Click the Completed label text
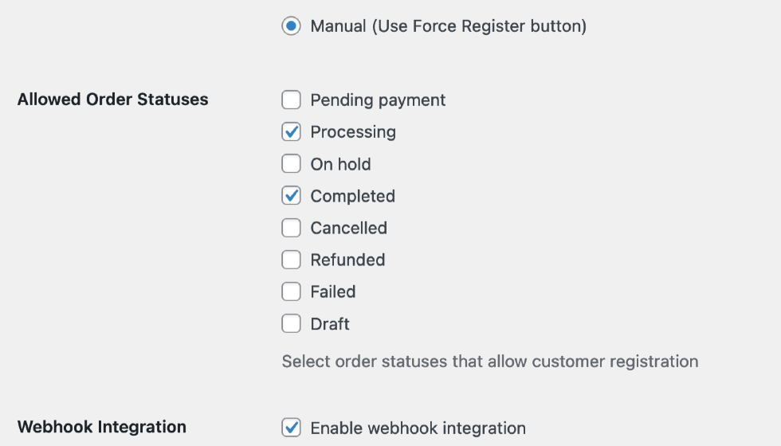Image resolution: width=781 pixels, height=446 pixels. point(352,196)
